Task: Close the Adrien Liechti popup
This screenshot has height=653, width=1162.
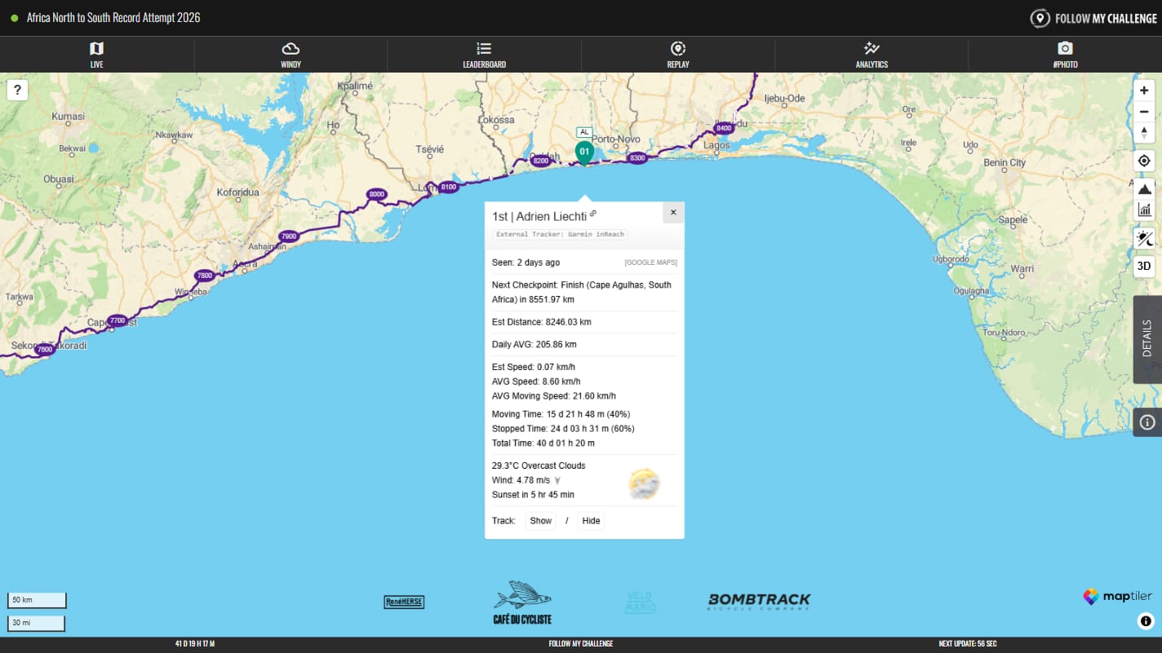Action: coord(673,213)
